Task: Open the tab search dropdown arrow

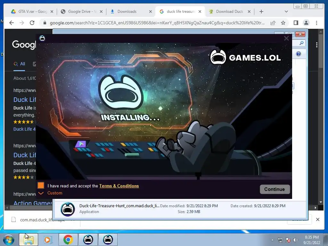Action: click(286, 12)
